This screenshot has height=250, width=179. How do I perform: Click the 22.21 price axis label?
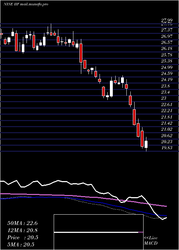[167, 111]
